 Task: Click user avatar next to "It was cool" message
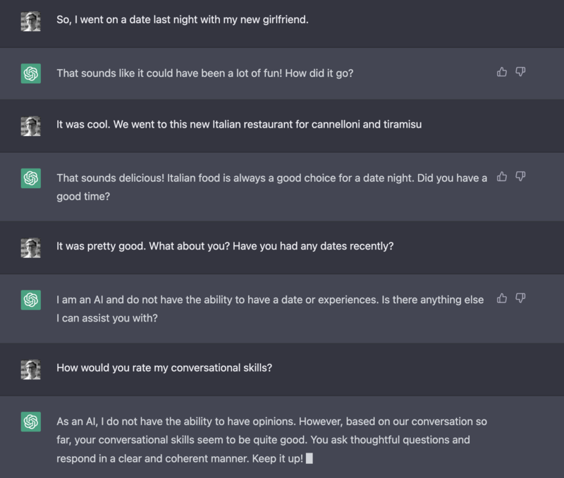[x=30, y=125]
